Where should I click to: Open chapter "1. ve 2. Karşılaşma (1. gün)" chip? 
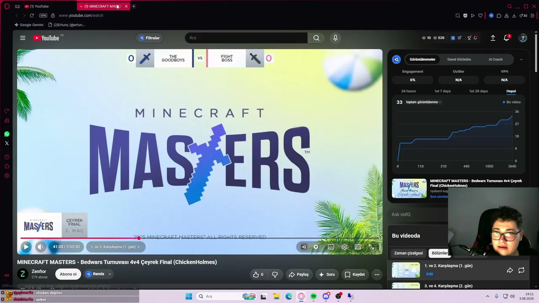(116, 247)
